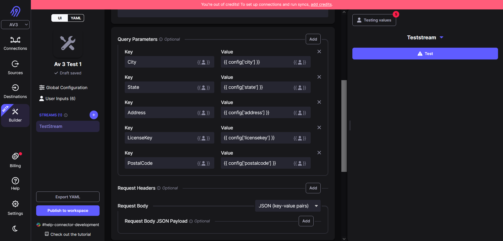This screenshot has height=241, width=503.
Task: Insert user input in State key field
Action: pyautogui.click(x=204, y=88)
